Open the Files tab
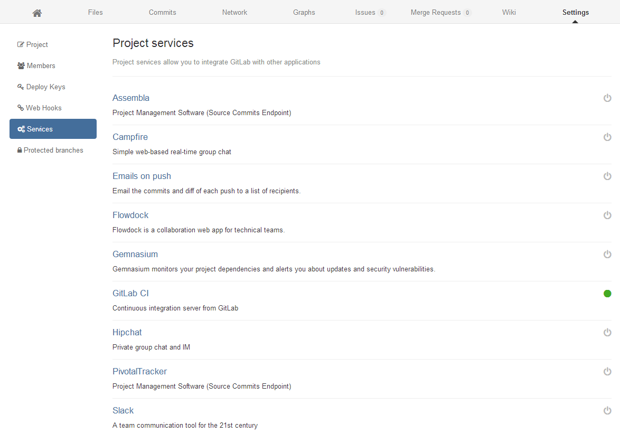Image resolution: width=620 pixels, height=433 pixels. pyautogui.click(x=95, y=12)
